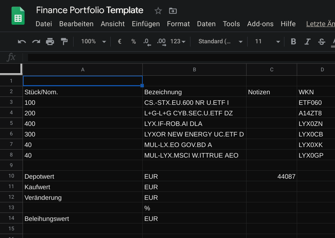This screenshot has width=335, height=238.
Task: Select WKN cell LYX0CB
Action: [316, 134]
